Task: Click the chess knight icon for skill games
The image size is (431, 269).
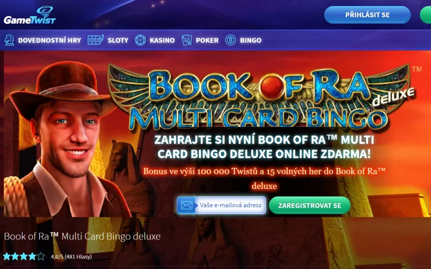Action: point(9,40)
